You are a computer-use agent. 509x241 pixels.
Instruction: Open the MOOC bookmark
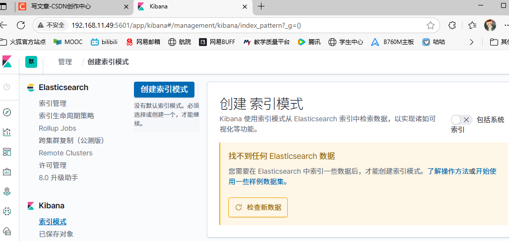tap(68, 42)
